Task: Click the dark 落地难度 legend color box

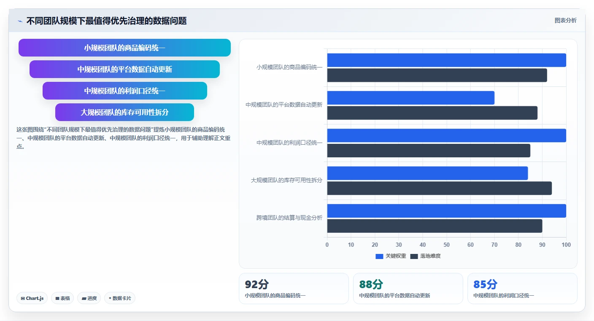Action: (414, 256)
